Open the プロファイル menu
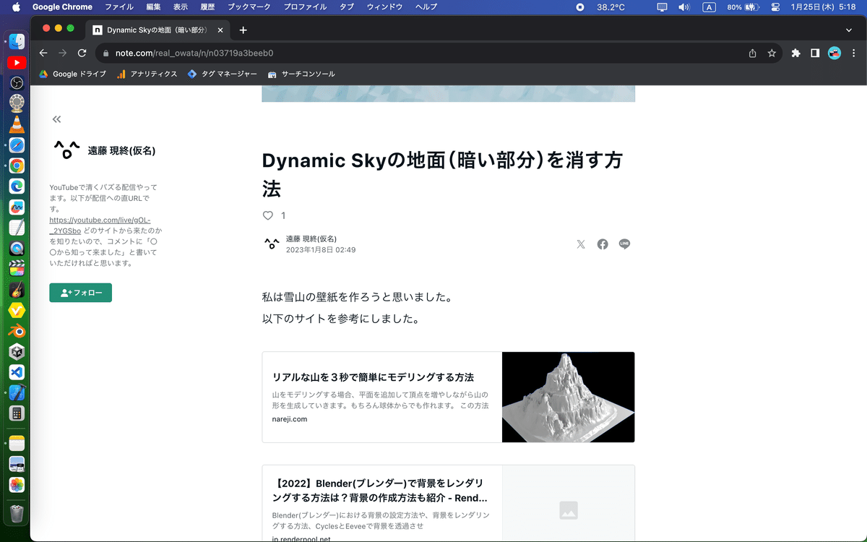Image resolution: width=867 pixels, height=542 pixels. [x=306, y=7]
